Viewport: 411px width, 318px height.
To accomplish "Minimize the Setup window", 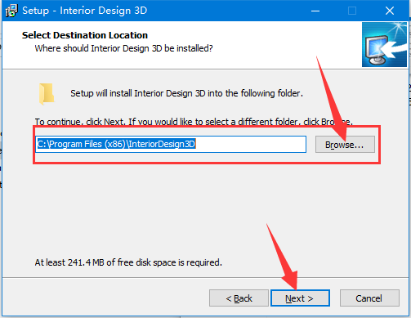I will 315,11.
